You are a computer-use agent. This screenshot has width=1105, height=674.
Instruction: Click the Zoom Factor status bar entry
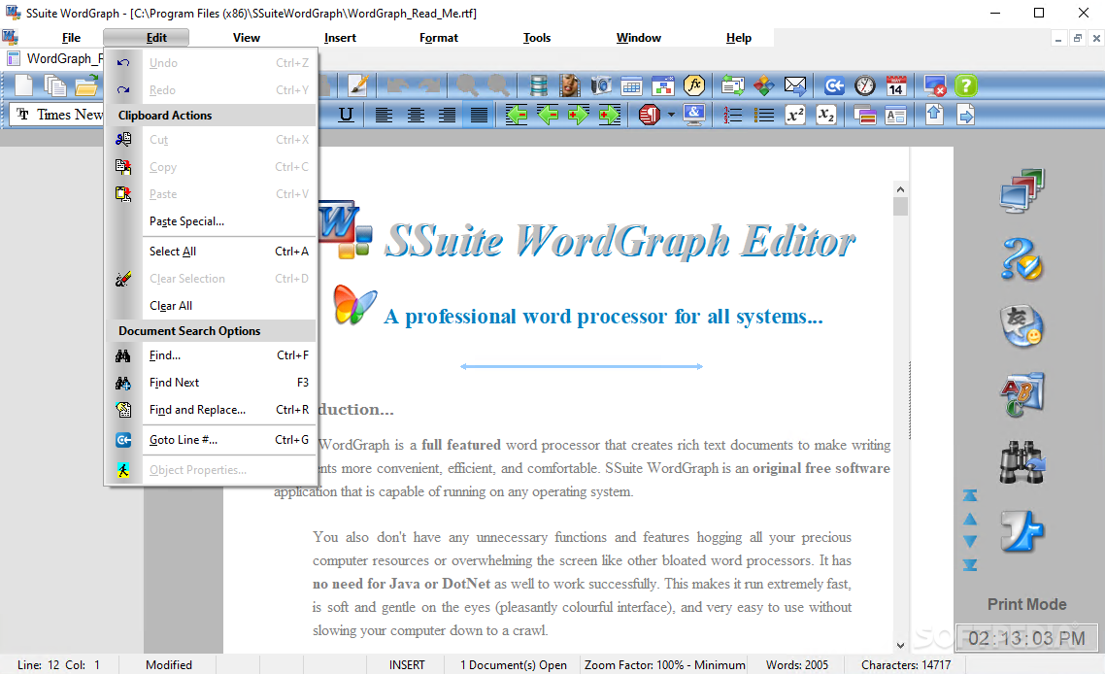pyautogui.click(x=664, y=665)
